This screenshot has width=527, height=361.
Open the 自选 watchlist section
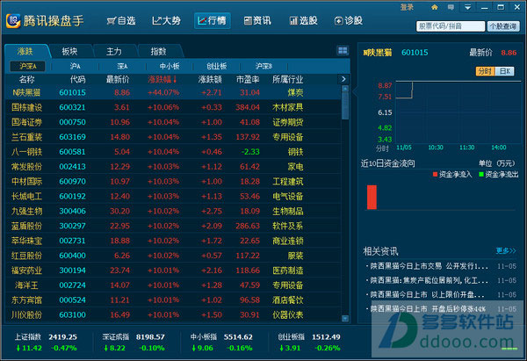[121, 21]
